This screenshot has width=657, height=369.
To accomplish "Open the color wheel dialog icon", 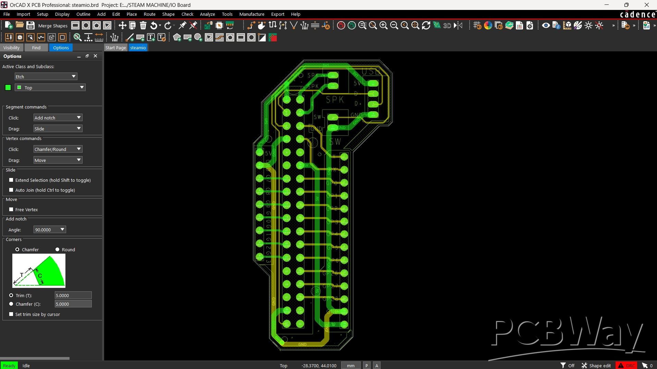I will tap(488, 25).
